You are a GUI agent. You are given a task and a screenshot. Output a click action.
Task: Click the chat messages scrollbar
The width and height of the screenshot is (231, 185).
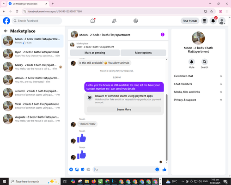point(166,127)
